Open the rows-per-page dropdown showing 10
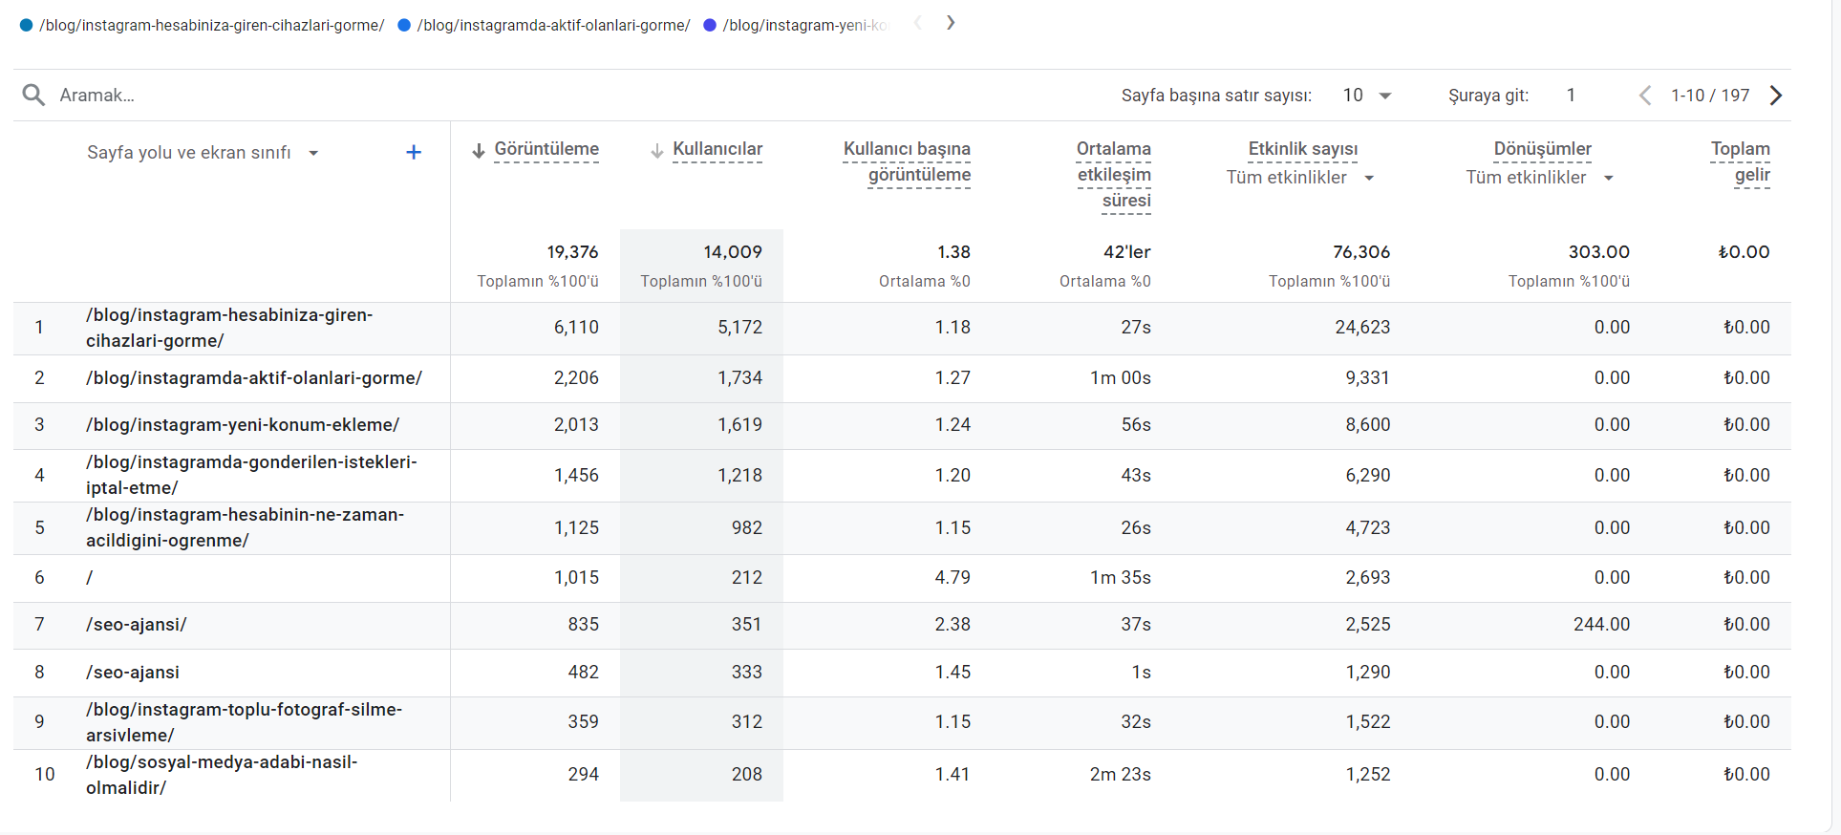Image resolution: width=1841 pixels, height=835 pixels. point(1367,96)
